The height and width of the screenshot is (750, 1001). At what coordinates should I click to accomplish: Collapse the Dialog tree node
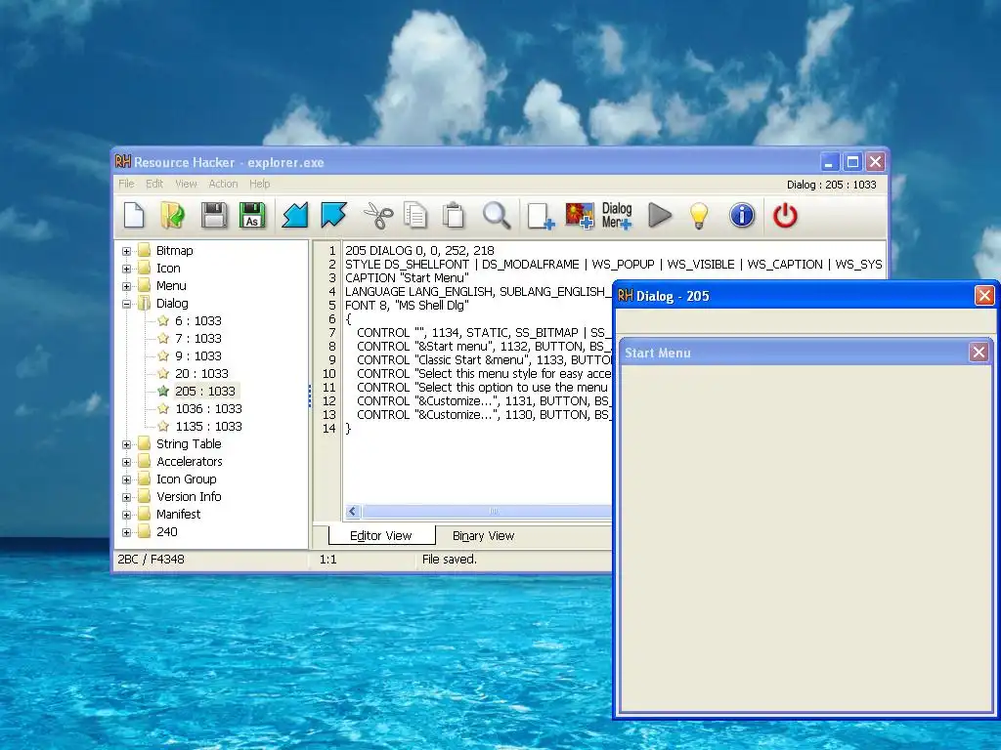[126, 304]
